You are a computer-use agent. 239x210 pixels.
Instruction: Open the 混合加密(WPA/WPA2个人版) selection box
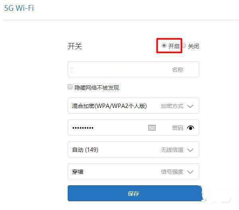coord(133,106)
